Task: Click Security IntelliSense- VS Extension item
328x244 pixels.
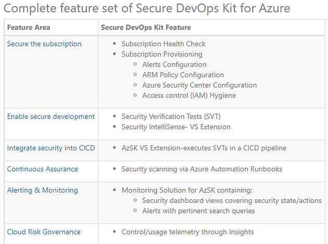Action: [176, 127]
